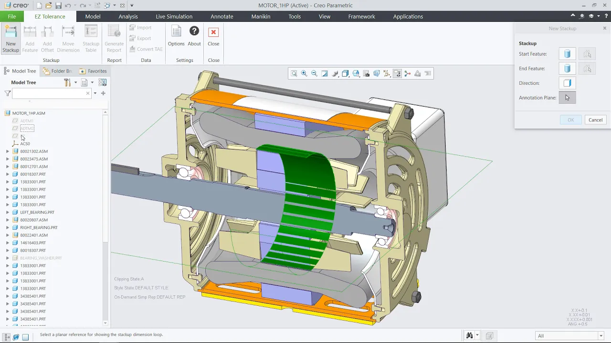Click the Save disk icon in quick access toolbar

click(x=58, y=6)
